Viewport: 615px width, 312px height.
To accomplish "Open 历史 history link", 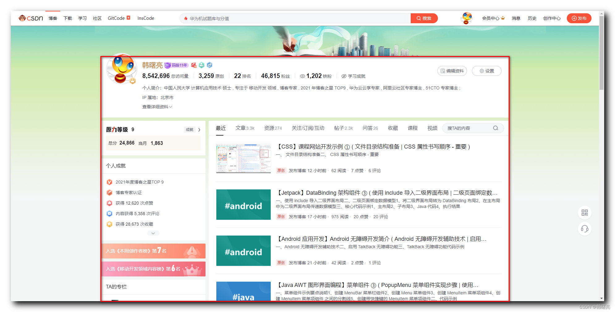I will click(x=532, y=18).
